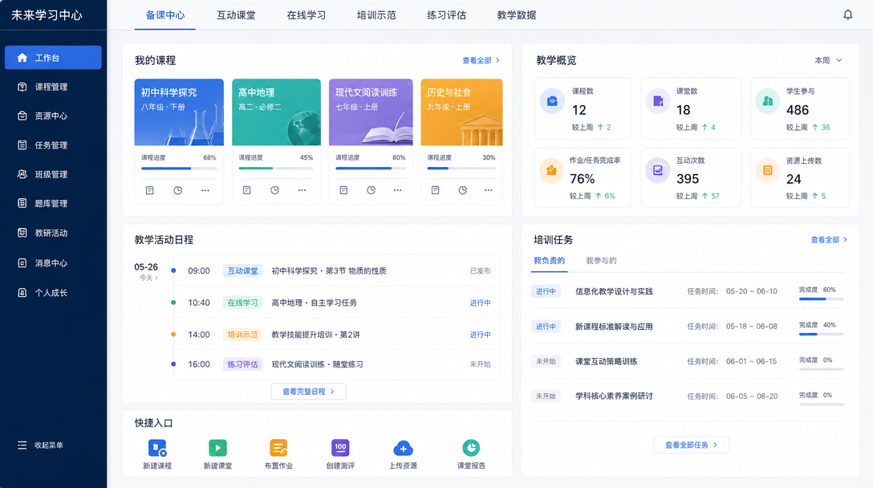Open the notification bell

pyautogui.click(x=847, y=15)
